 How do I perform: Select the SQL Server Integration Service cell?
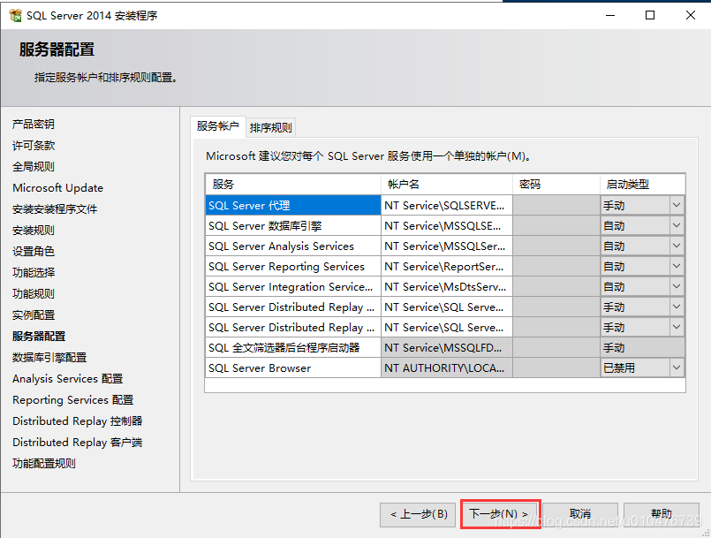tap(293, 287)
